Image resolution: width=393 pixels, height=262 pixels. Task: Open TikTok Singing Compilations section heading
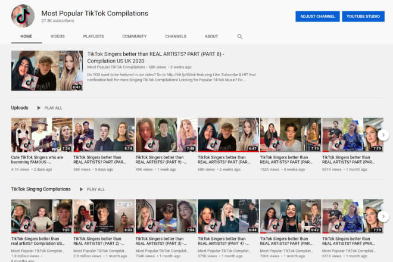pos(41,189)
